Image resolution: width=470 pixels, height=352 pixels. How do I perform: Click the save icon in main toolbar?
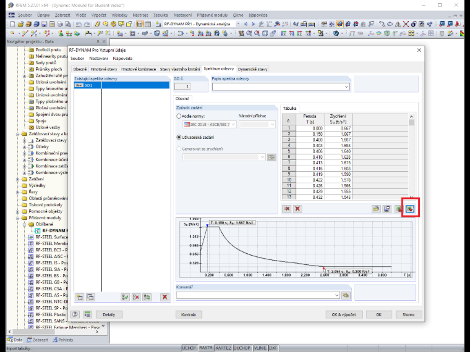[x=44, y=24]
